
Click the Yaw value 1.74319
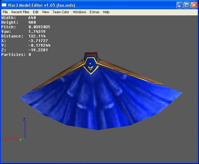[37, 32]
